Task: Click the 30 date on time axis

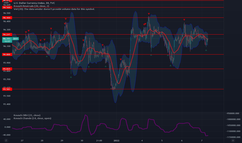Action: point(82,140)
